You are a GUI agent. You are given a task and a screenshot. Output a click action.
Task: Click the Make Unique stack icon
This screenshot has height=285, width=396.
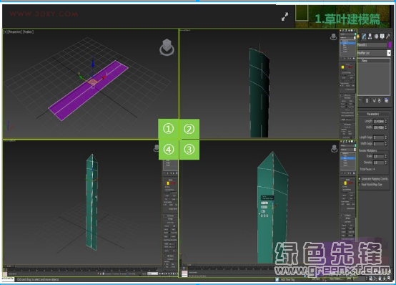tap(374, 101)
